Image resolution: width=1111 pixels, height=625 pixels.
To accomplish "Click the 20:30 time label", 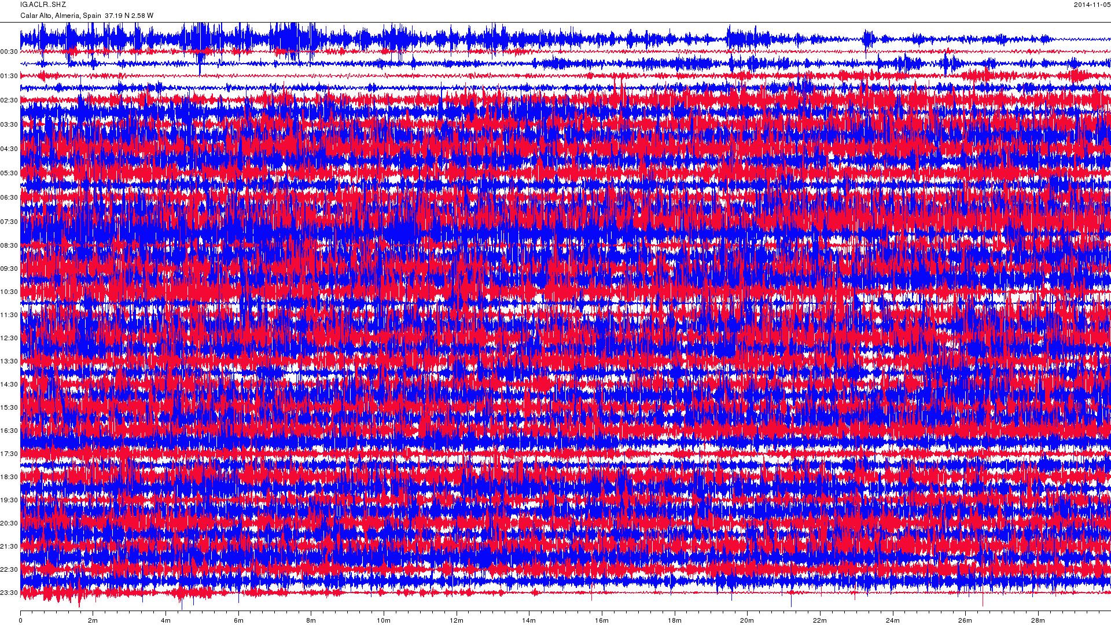I will tap(9, 524).
